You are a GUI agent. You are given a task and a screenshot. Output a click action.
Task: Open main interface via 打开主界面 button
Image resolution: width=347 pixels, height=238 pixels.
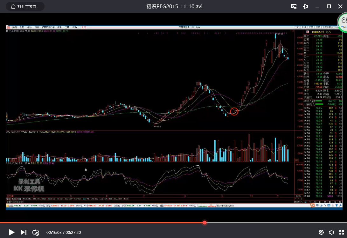tap(24, 6)
